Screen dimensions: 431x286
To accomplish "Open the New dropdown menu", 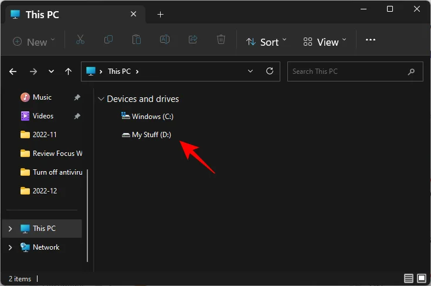I will (34, 42).
